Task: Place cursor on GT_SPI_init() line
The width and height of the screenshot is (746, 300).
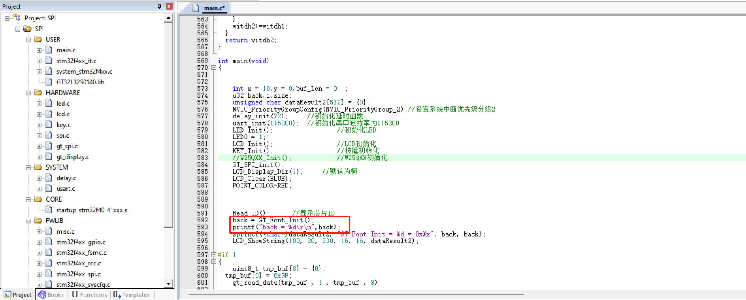Action: pyautogui.click(x=258, y=164)
